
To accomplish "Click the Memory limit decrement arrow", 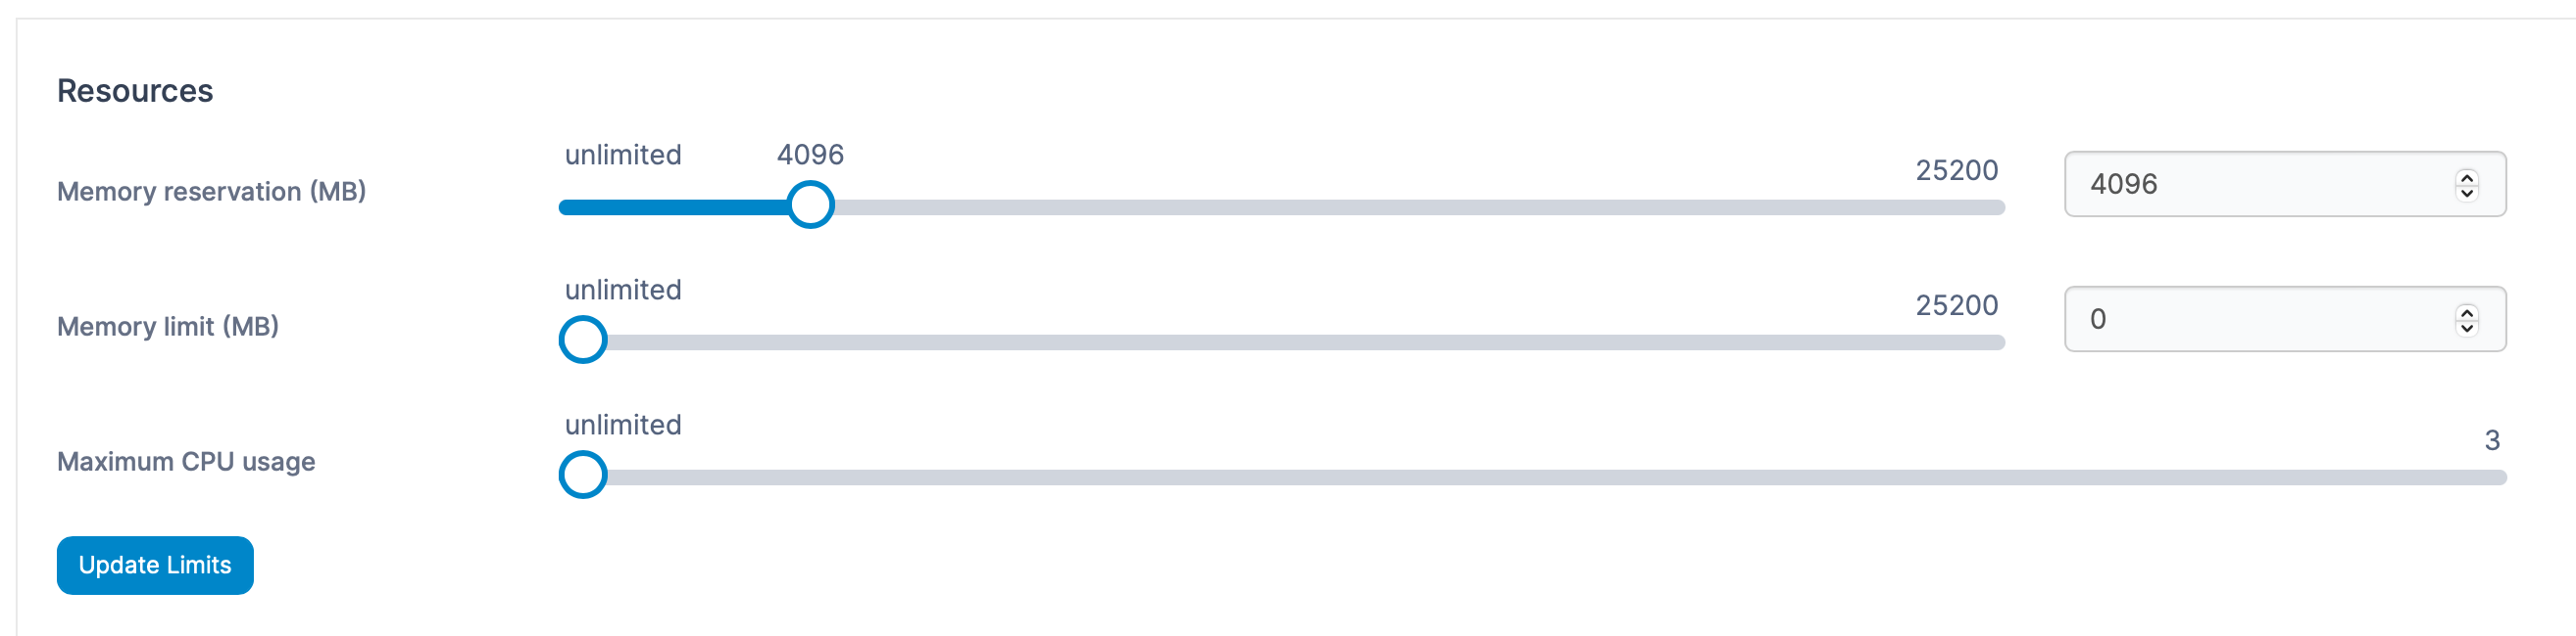I will click(x=2466, y=327).
